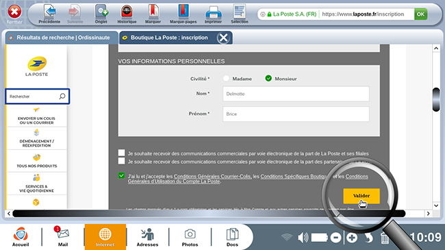Click the vertical scrollbar down arrow
Image resolution: width=445 pixels, height=250 pixels.
click(436, 205)
